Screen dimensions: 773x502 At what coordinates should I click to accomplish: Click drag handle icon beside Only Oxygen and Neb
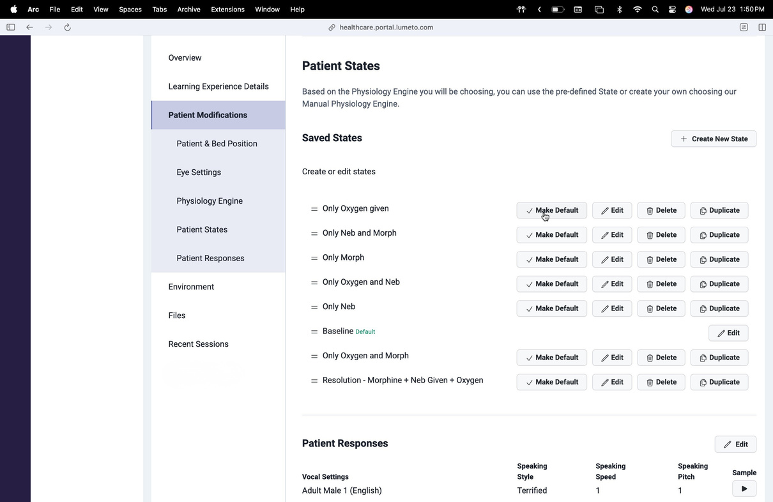coord(314,283)
